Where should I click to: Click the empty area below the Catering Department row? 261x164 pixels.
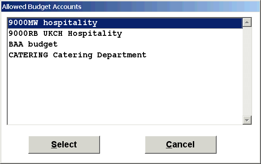pyautogui.click(x=125, y=92)
